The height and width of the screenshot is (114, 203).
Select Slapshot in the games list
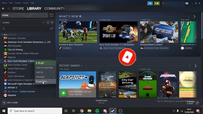tap(12, 95)
